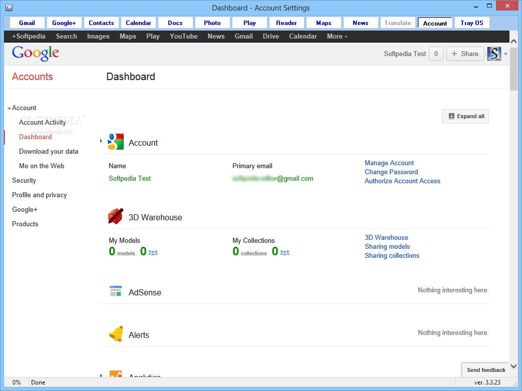Open the account dropdown arrow beside avatar
The height and width of the screenshot is (391, 522).
505,54
